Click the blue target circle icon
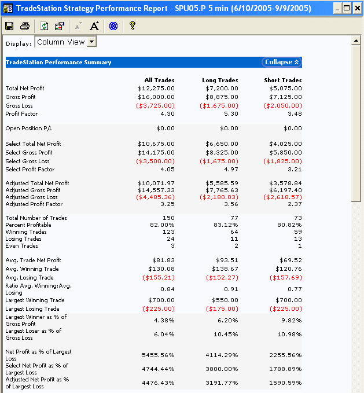 pos(113,26)
